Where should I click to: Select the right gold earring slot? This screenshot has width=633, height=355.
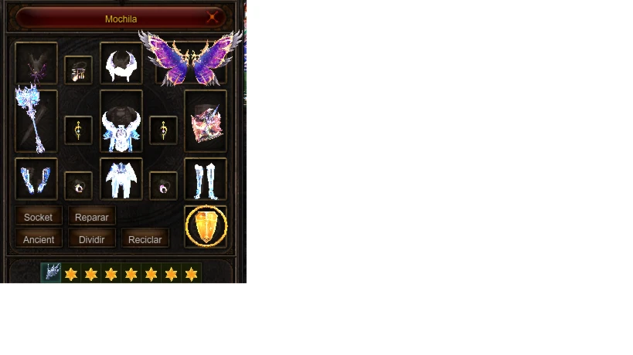tap(164, 130)
